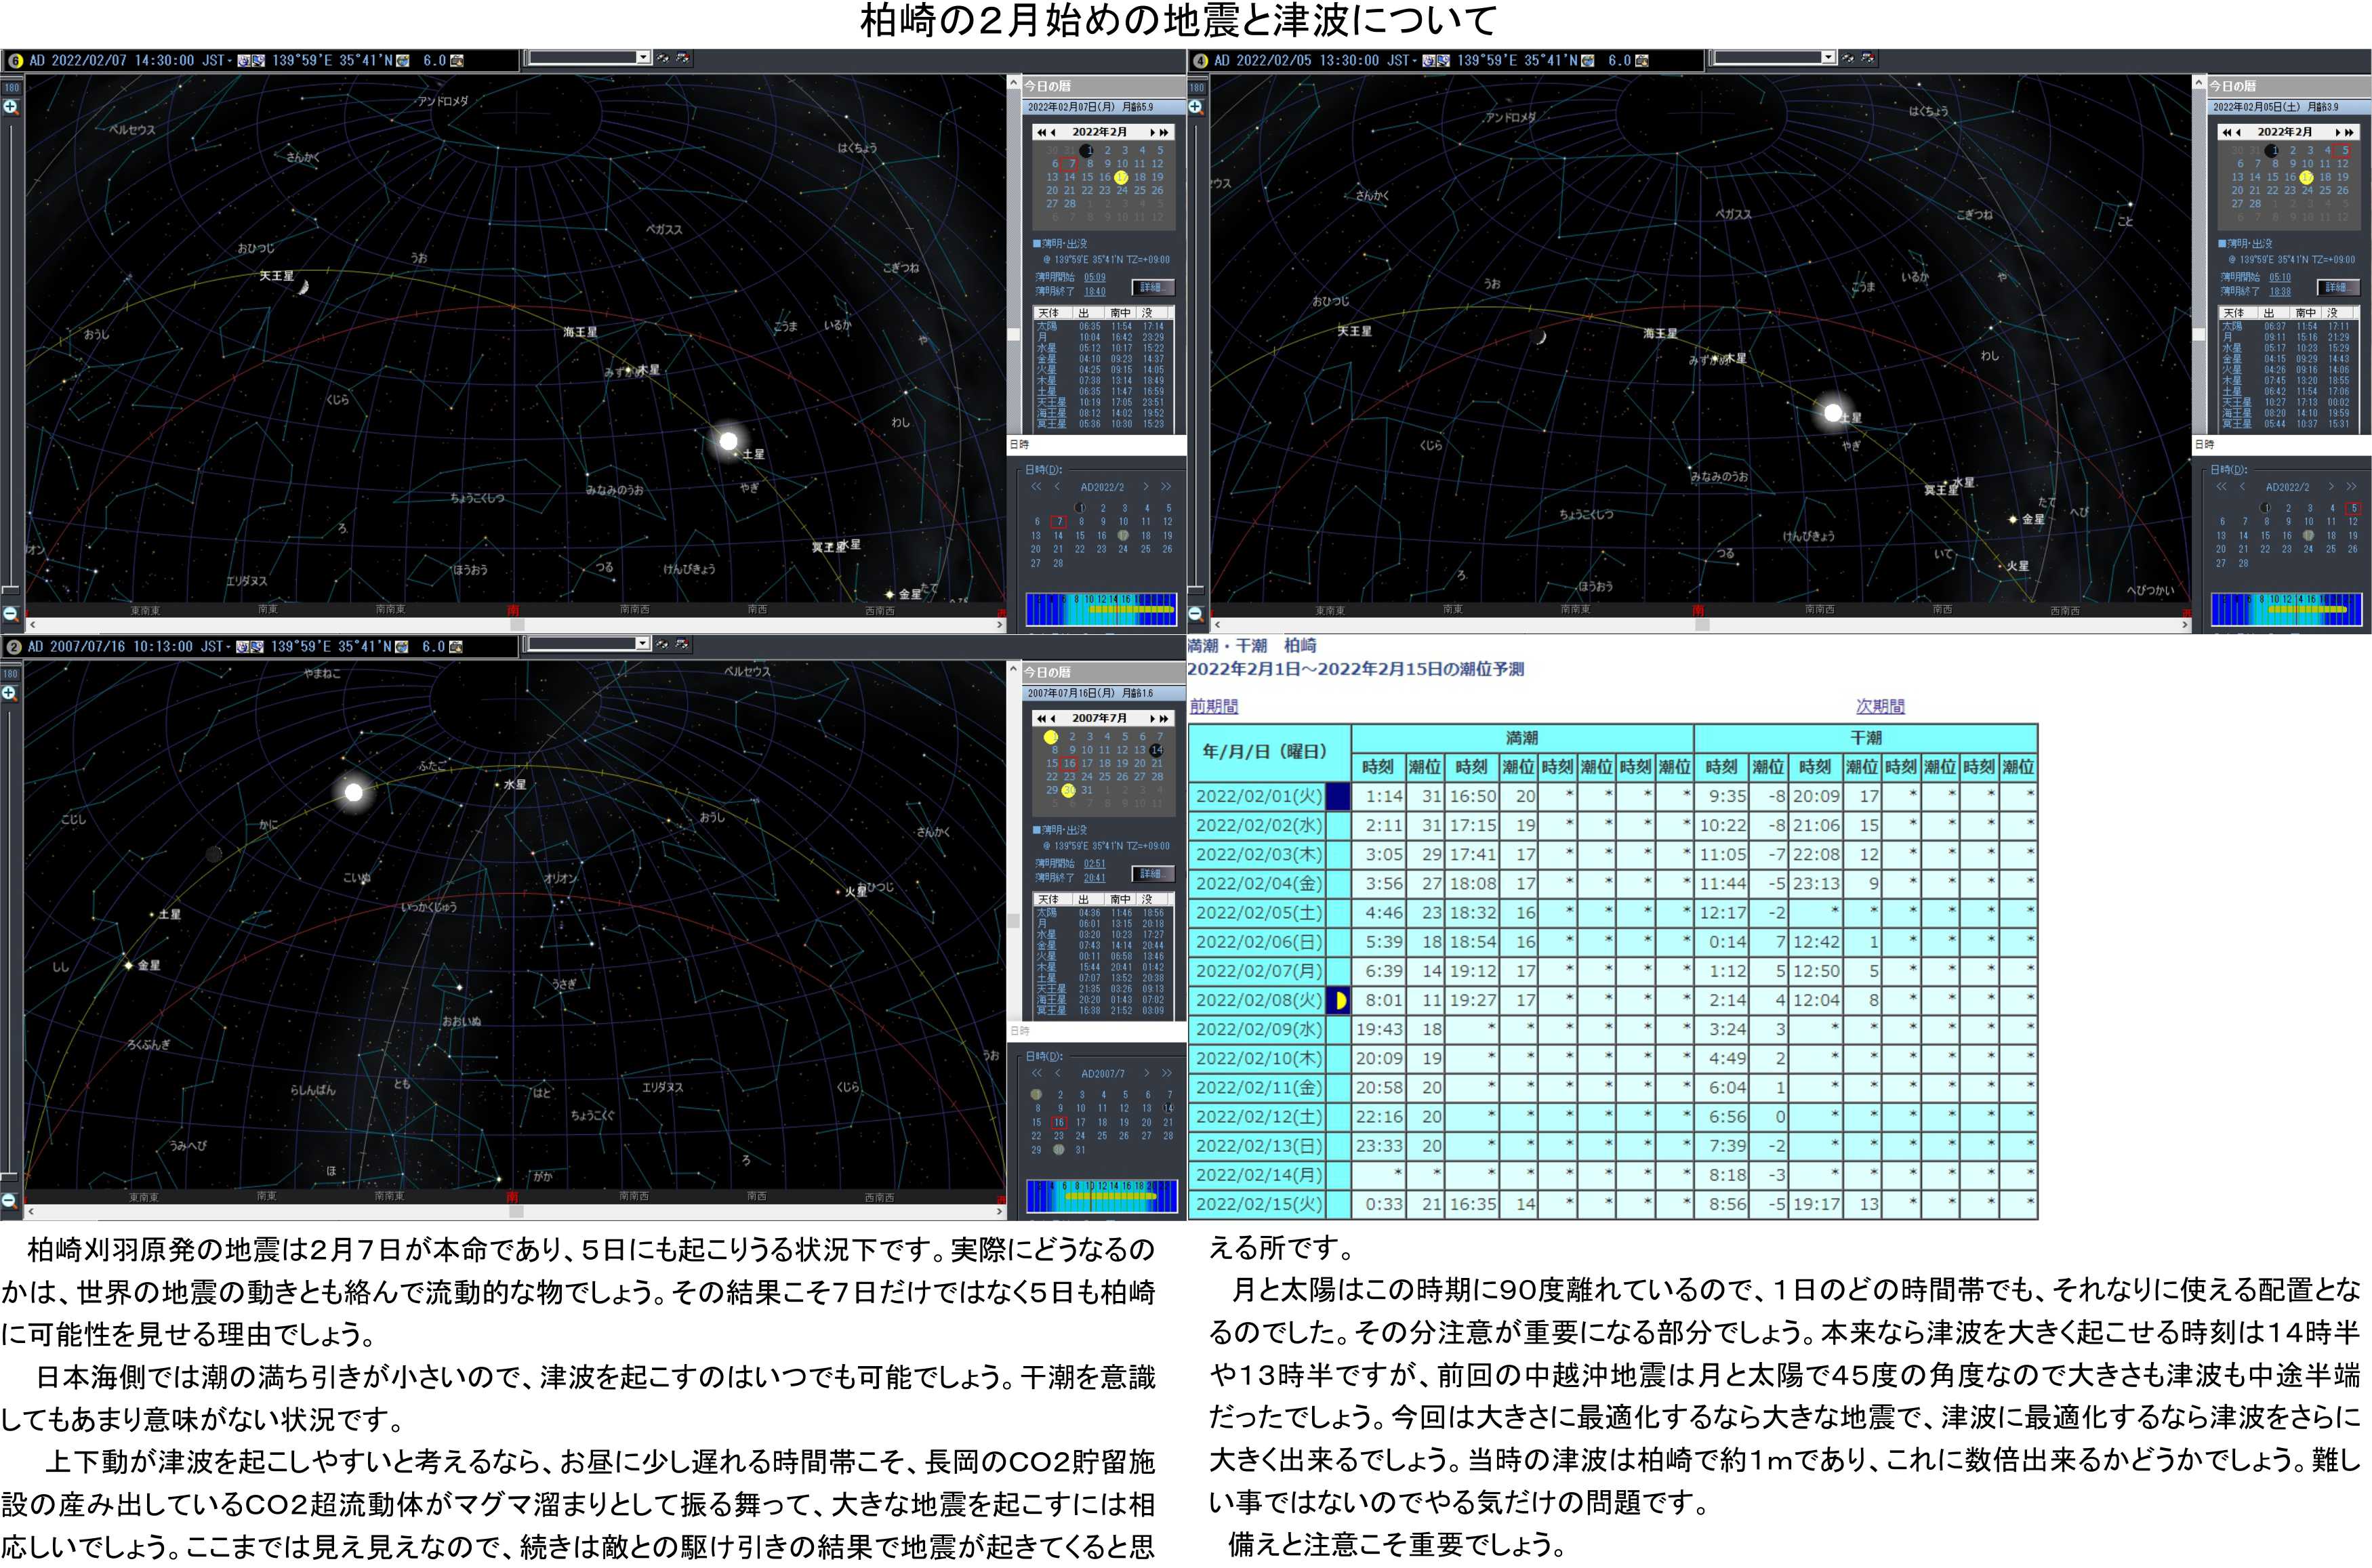This screenshot has width=2372, height=1568.
Task: Select day 16 in AD2007/7 date grid
Action: click(1059, 1122)
